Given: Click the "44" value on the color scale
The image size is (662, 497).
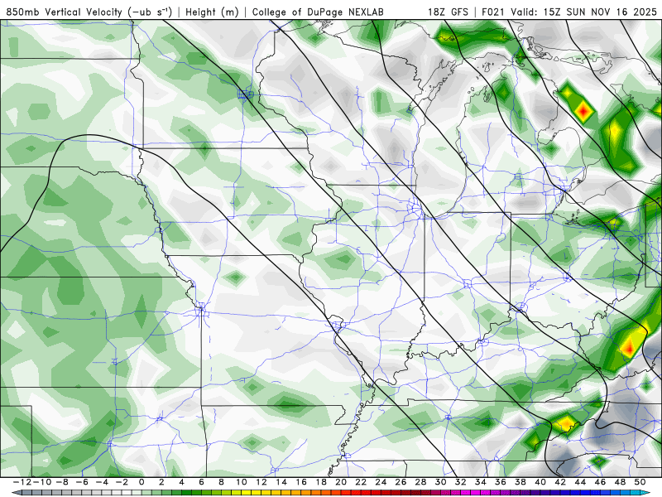Looking at the screenshot, I should [x=580, y=482].
